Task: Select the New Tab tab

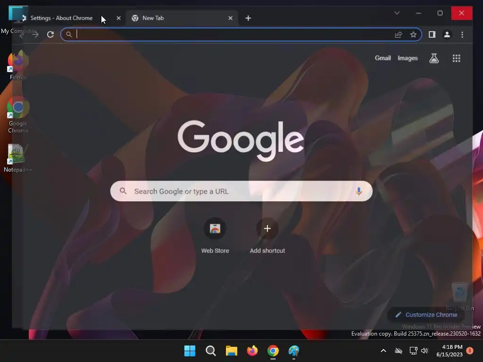Action: [x=182, y=18]
